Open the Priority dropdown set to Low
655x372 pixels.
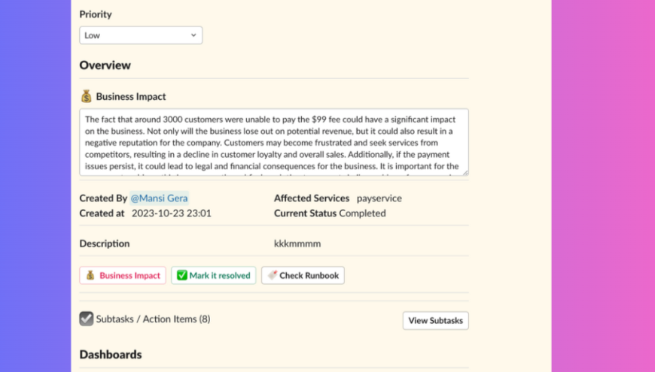pos(140,35)
